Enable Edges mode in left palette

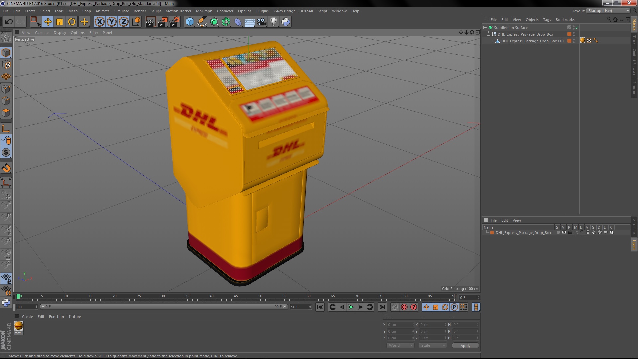6,101
